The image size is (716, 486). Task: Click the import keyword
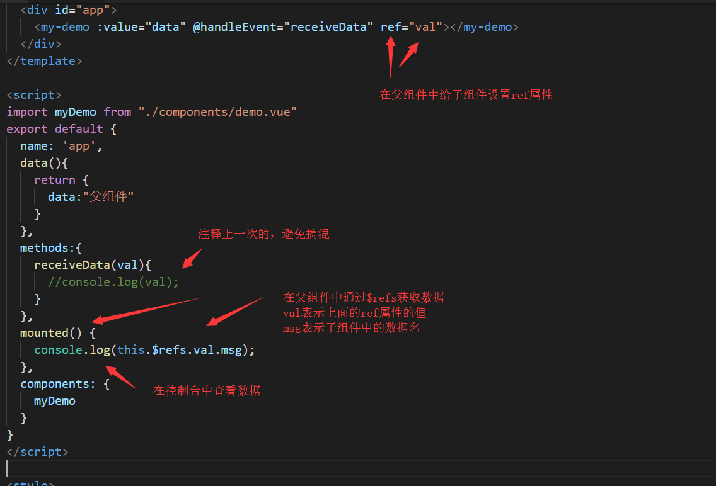click(x=27, y=111)
